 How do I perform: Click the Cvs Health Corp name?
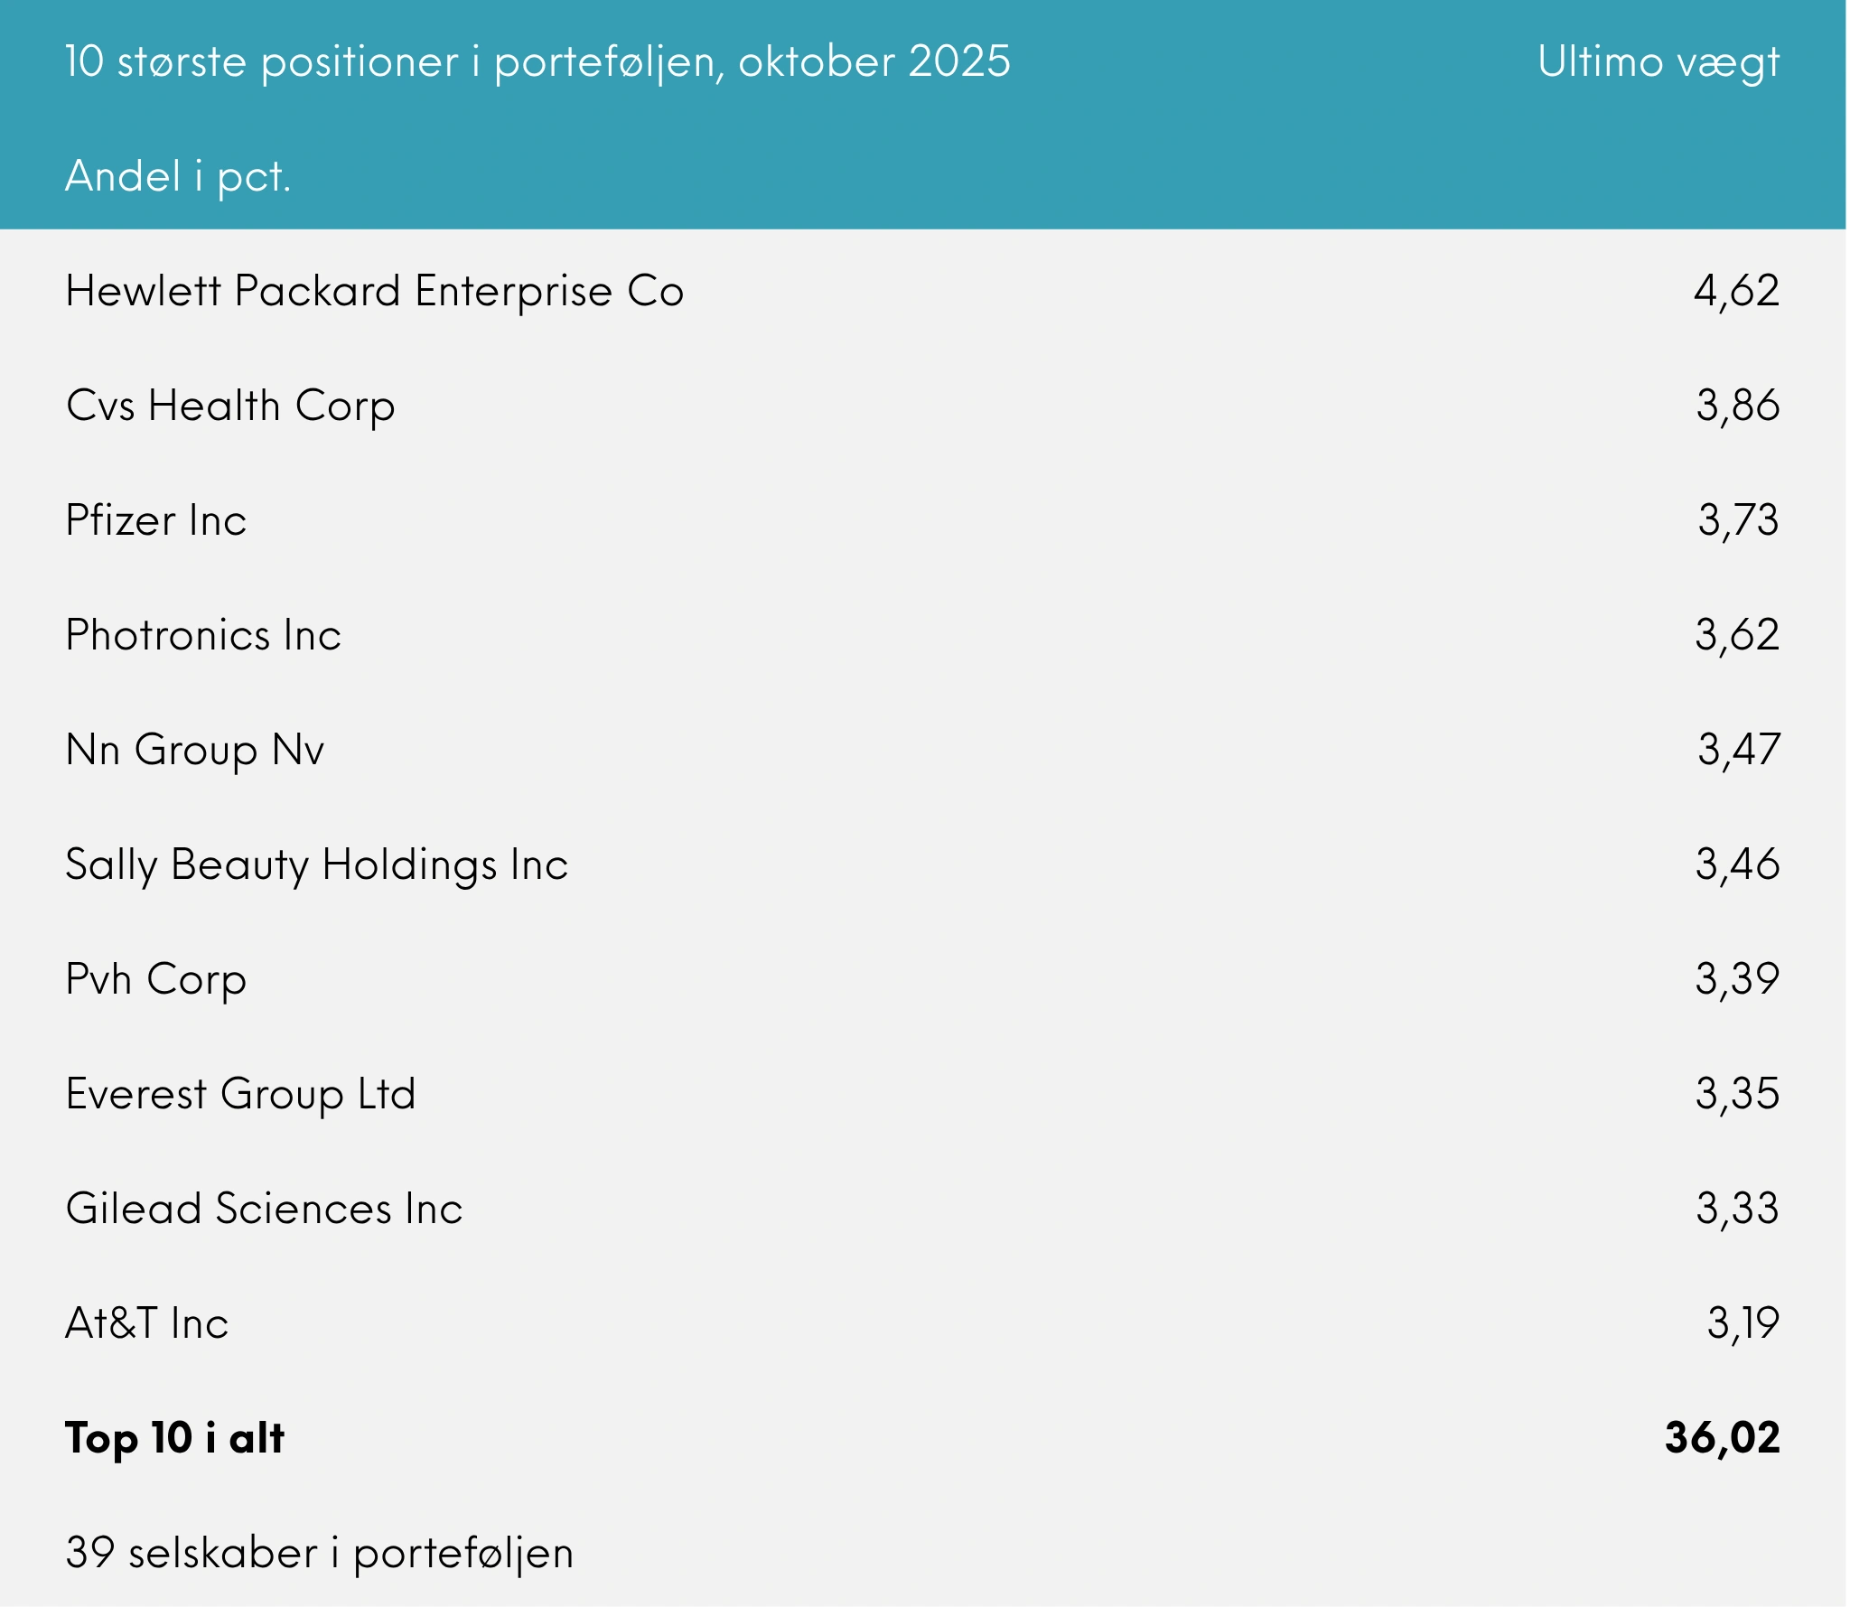point(230,406)
